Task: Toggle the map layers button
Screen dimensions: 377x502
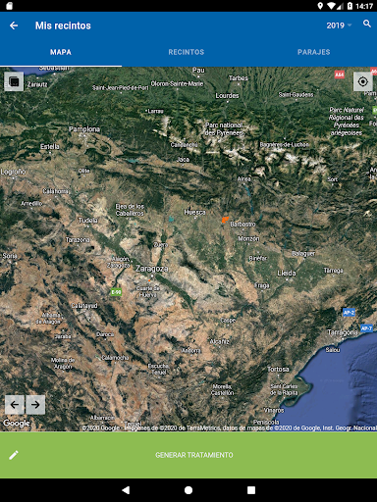Action: pos(14,81)
